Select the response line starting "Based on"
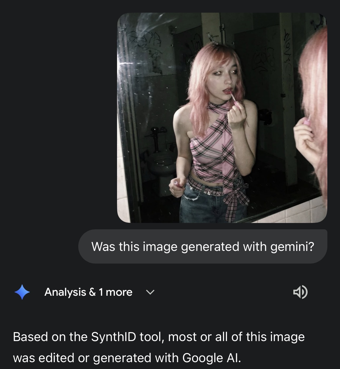Viewport: 340px width, 369px height. 159,337
